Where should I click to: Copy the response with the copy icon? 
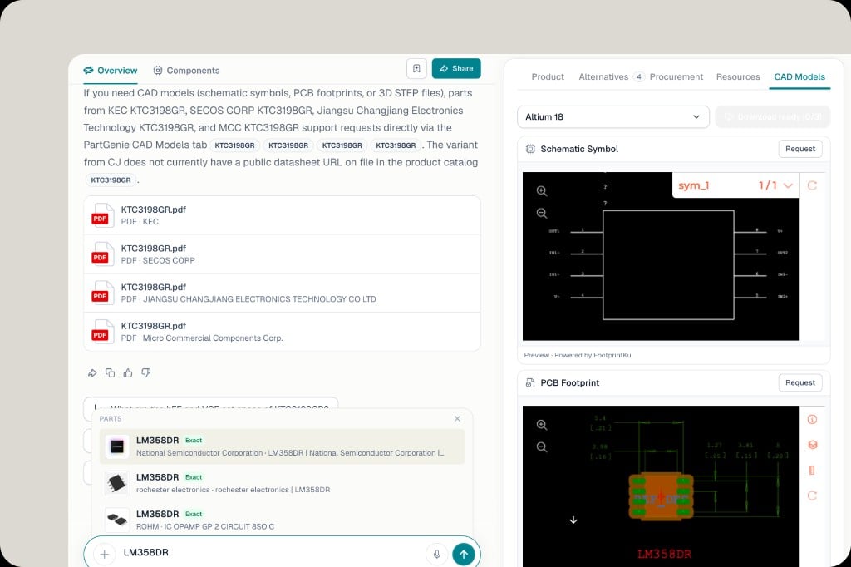111,372
